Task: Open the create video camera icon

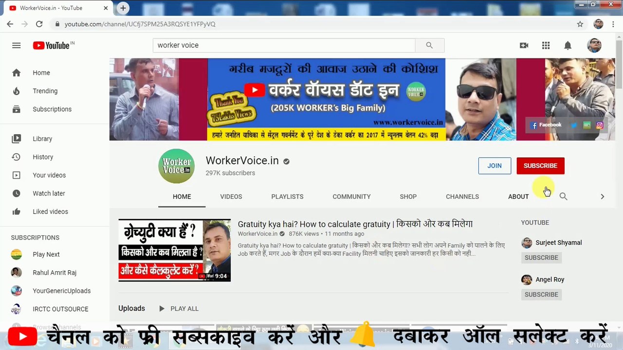Action: pos(524,45)
